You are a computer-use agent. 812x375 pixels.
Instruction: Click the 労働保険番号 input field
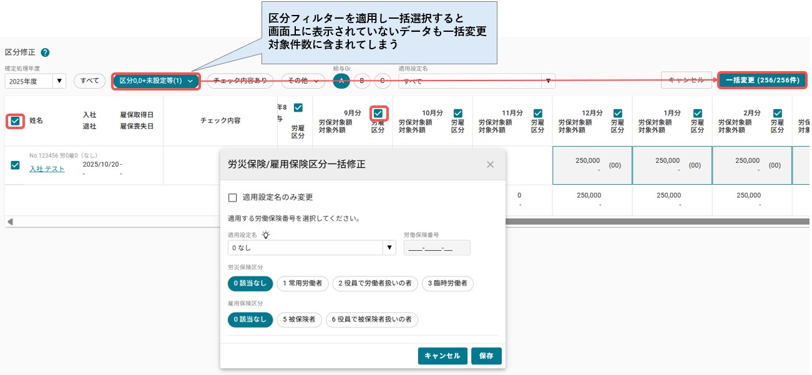(437, 248)
